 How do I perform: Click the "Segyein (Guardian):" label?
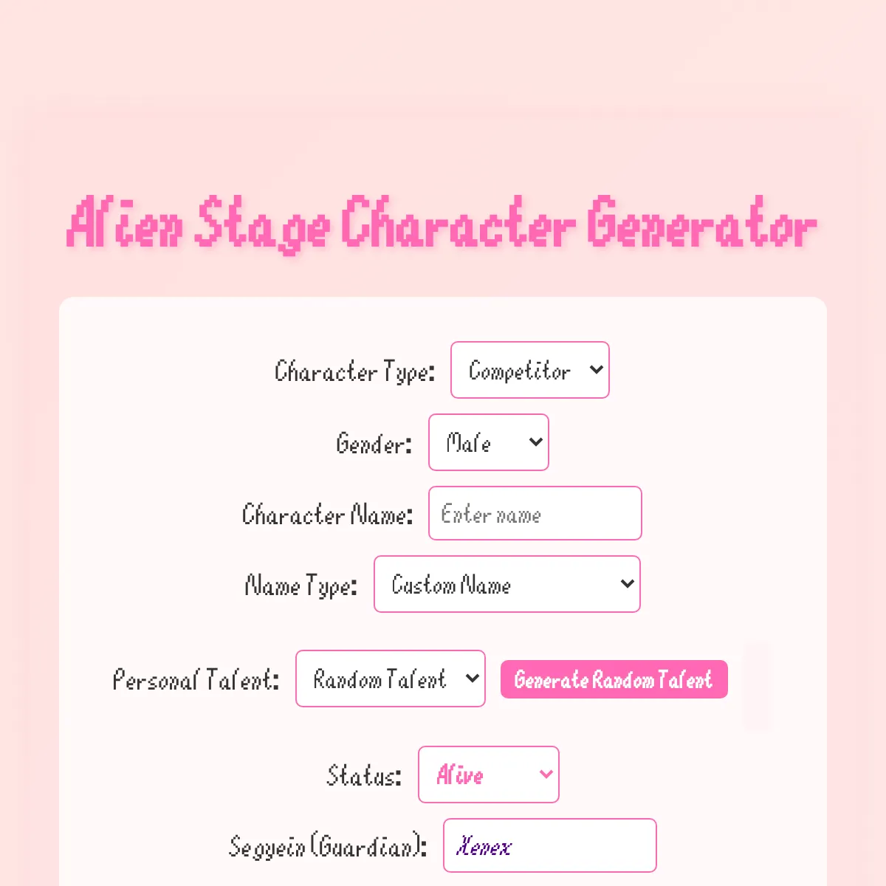[328, 846]
